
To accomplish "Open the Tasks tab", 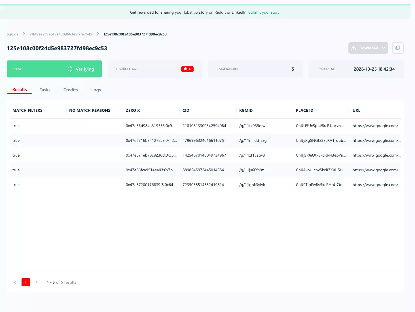I will [45, 90].
